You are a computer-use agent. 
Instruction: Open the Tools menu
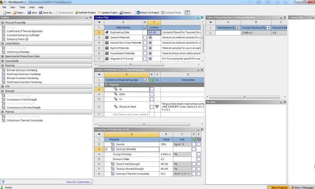tap(22, 7)
